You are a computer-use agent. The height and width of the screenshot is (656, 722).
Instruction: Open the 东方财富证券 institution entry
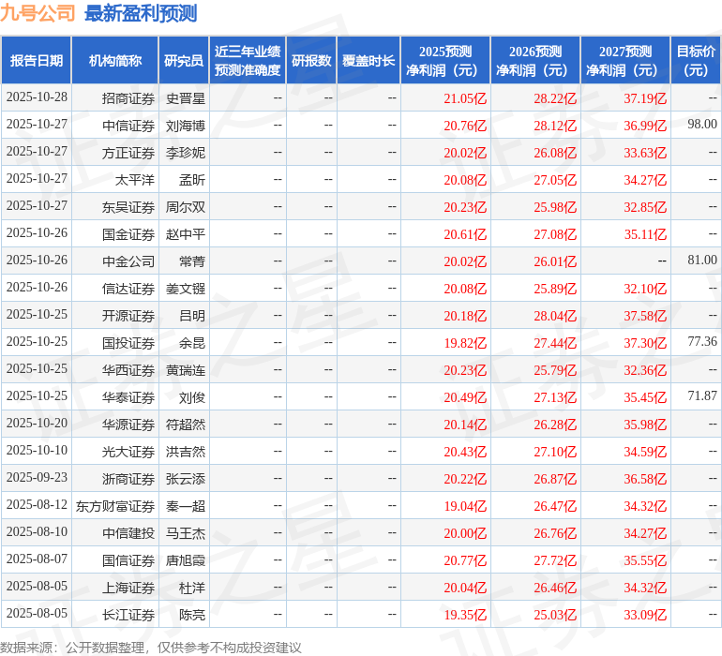(115, 506)
